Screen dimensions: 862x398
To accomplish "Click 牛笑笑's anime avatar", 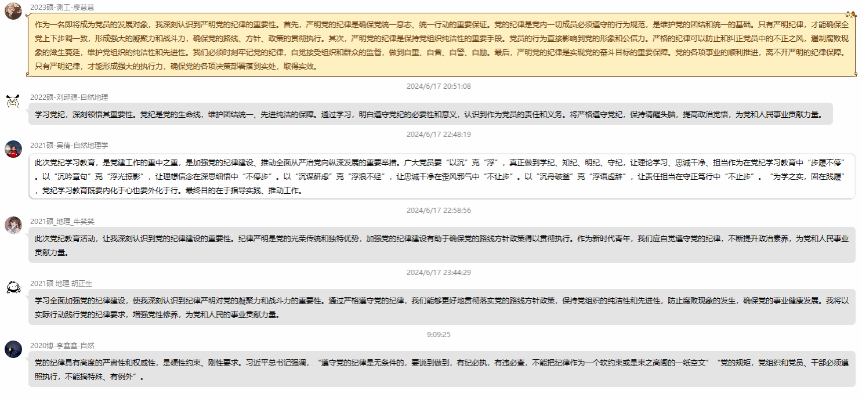I will coord(13,225).
